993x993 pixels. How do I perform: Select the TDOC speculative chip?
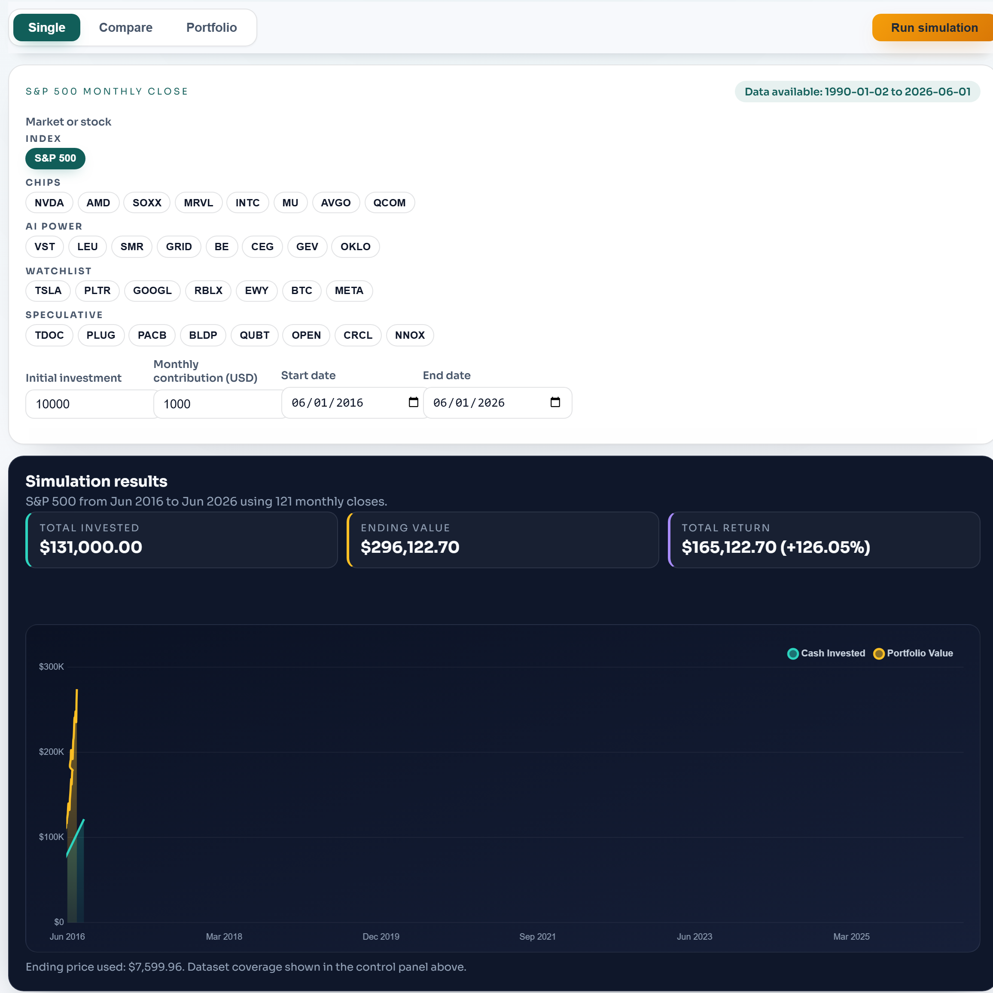click(x=49, y=335)
